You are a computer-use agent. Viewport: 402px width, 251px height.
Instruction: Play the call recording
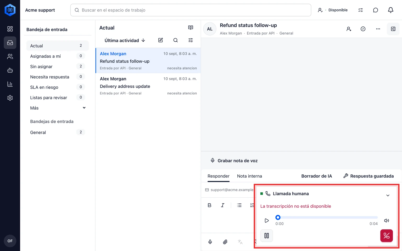pyautogui.click(x=267, y=220)
